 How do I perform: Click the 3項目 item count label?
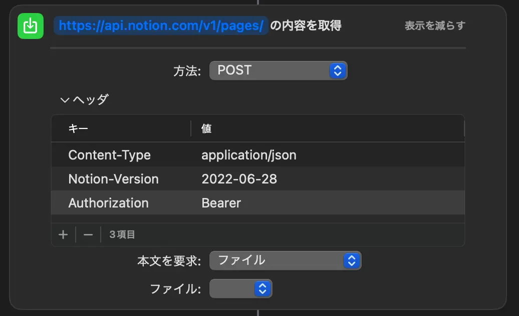tap(122, 234)
